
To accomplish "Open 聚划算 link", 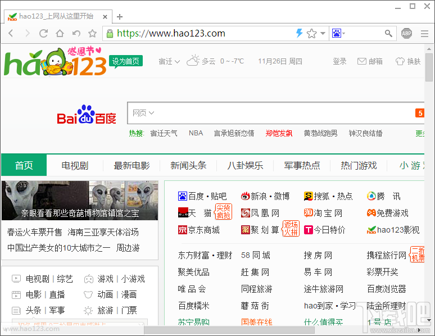I will point(260,230).
